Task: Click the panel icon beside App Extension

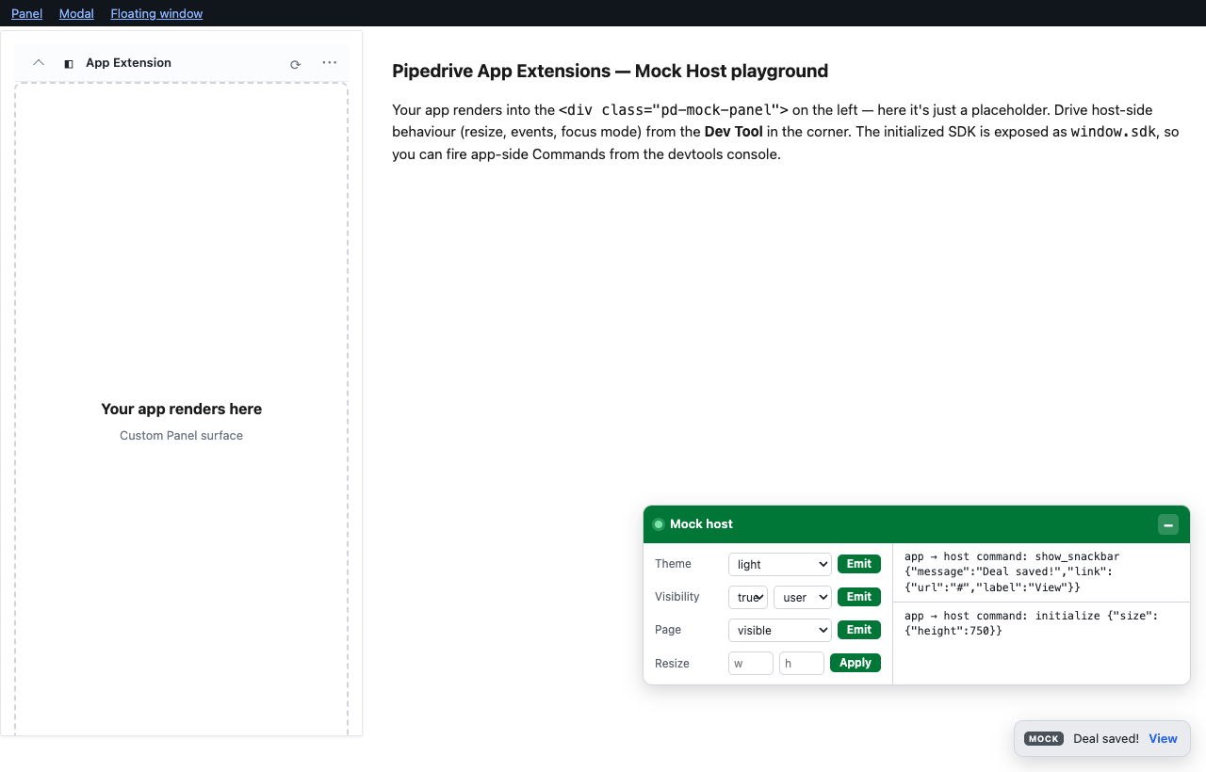Action: pyautogui.click(x=69, y=64)
